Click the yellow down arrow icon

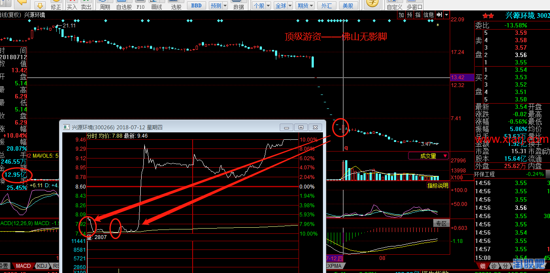click(39, 5)
